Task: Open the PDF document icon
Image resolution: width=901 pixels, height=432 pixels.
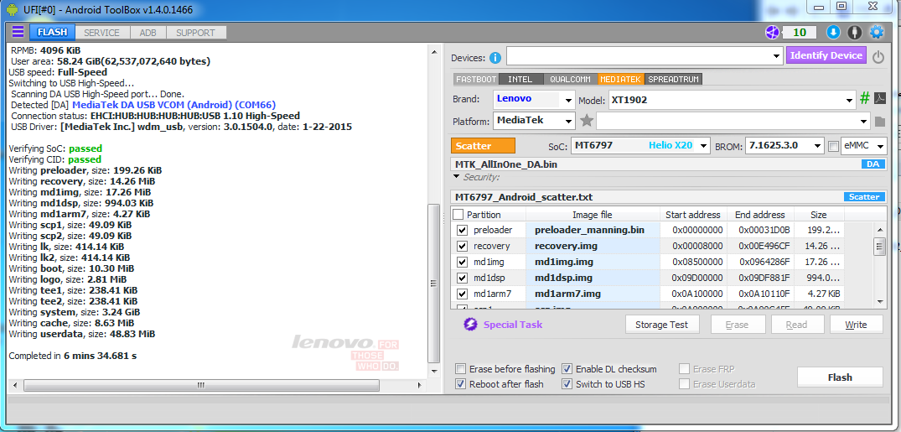Action: [880, 98]
